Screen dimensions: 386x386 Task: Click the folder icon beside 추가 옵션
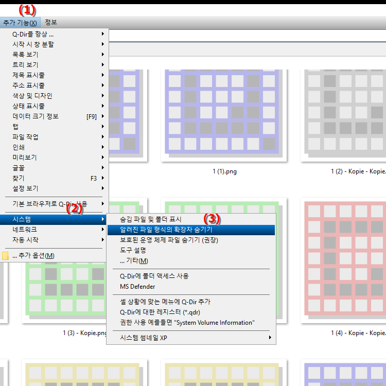coord(5,256)
